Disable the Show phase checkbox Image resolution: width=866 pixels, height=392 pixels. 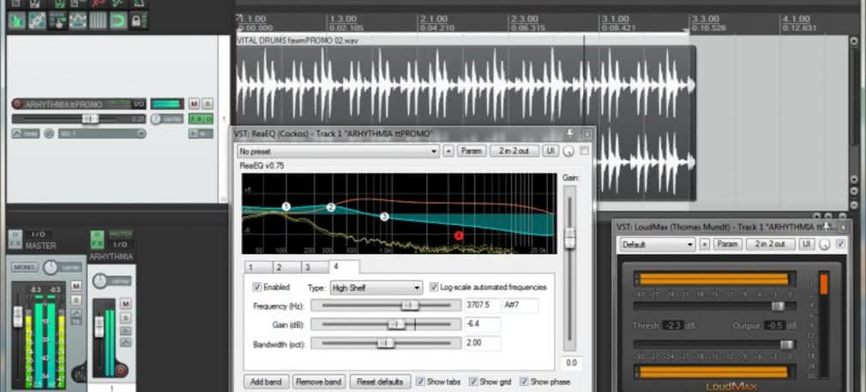click(525, 382)
